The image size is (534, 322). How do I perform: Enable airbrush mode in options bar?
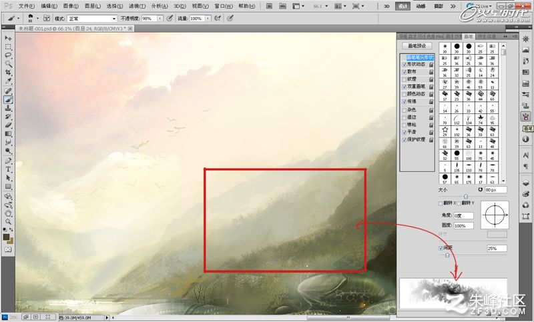point(218,19)
